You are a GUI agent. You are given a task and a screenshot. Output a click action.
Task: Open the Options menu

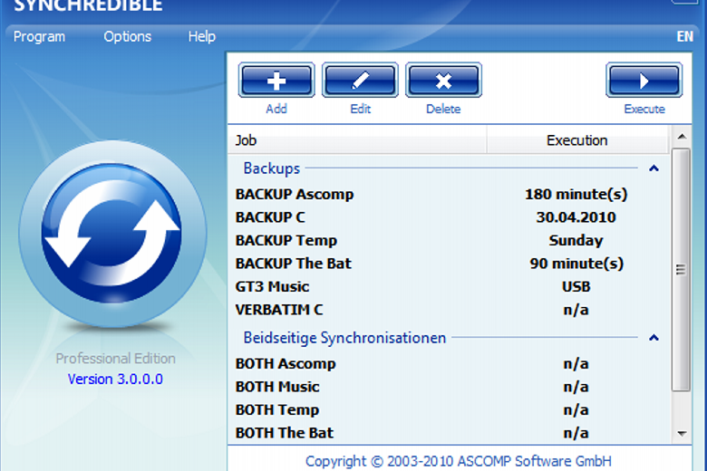pos(128,36)
